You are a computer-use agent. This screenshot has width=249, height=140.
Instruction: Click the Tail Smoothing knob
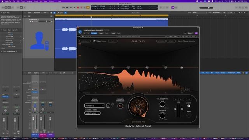[162, 104]
